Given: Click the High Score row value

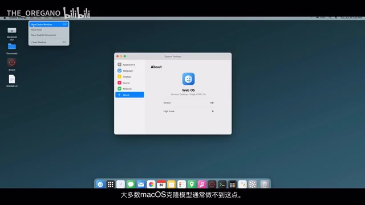Looking at the screenshot, I should 213,112.
